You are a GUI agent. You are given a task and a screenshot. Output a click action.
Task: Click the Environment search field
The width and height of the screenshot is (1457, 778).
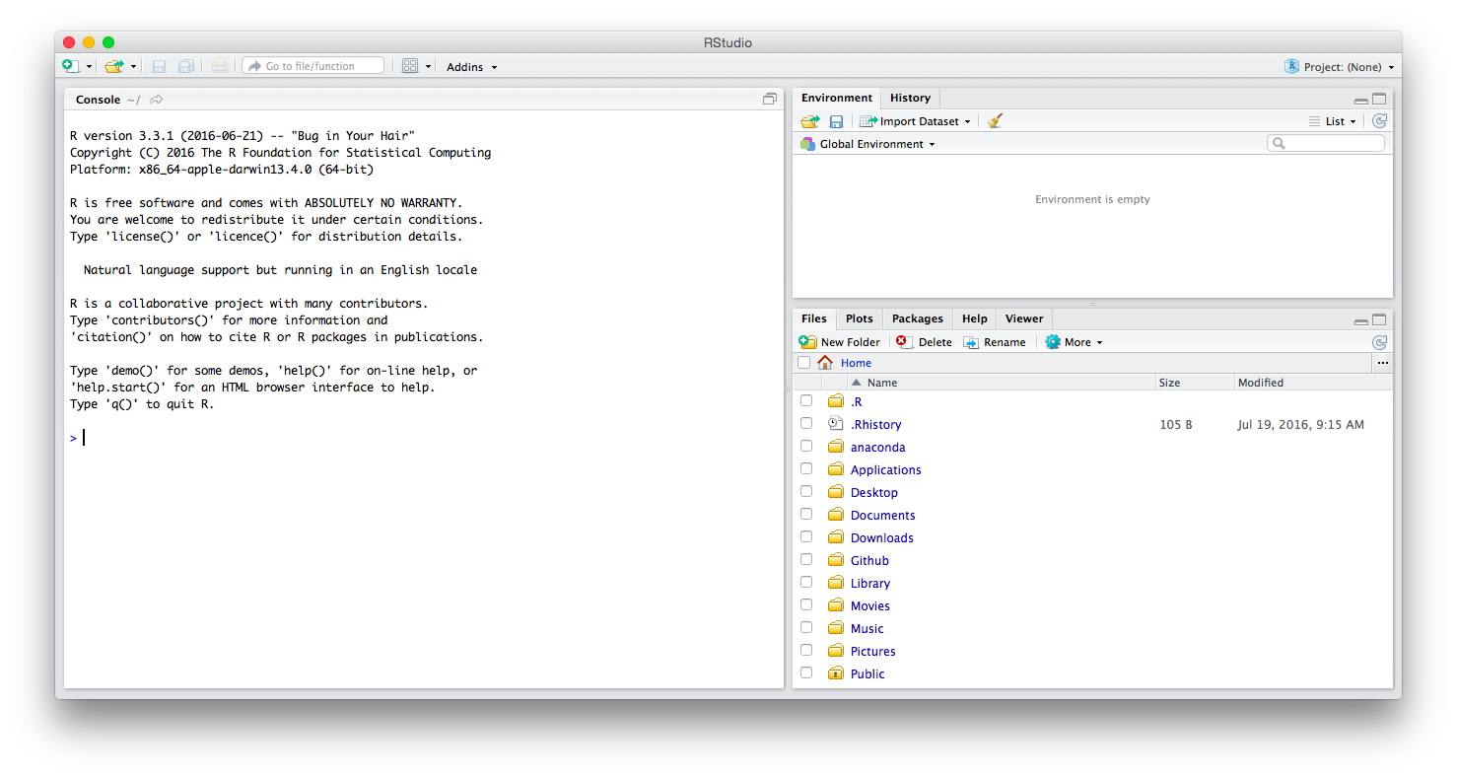pyautogui.click(x=1326, y=143)
